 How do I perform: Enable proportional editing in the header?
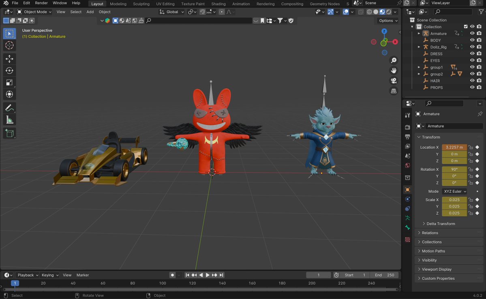[221, 12]
